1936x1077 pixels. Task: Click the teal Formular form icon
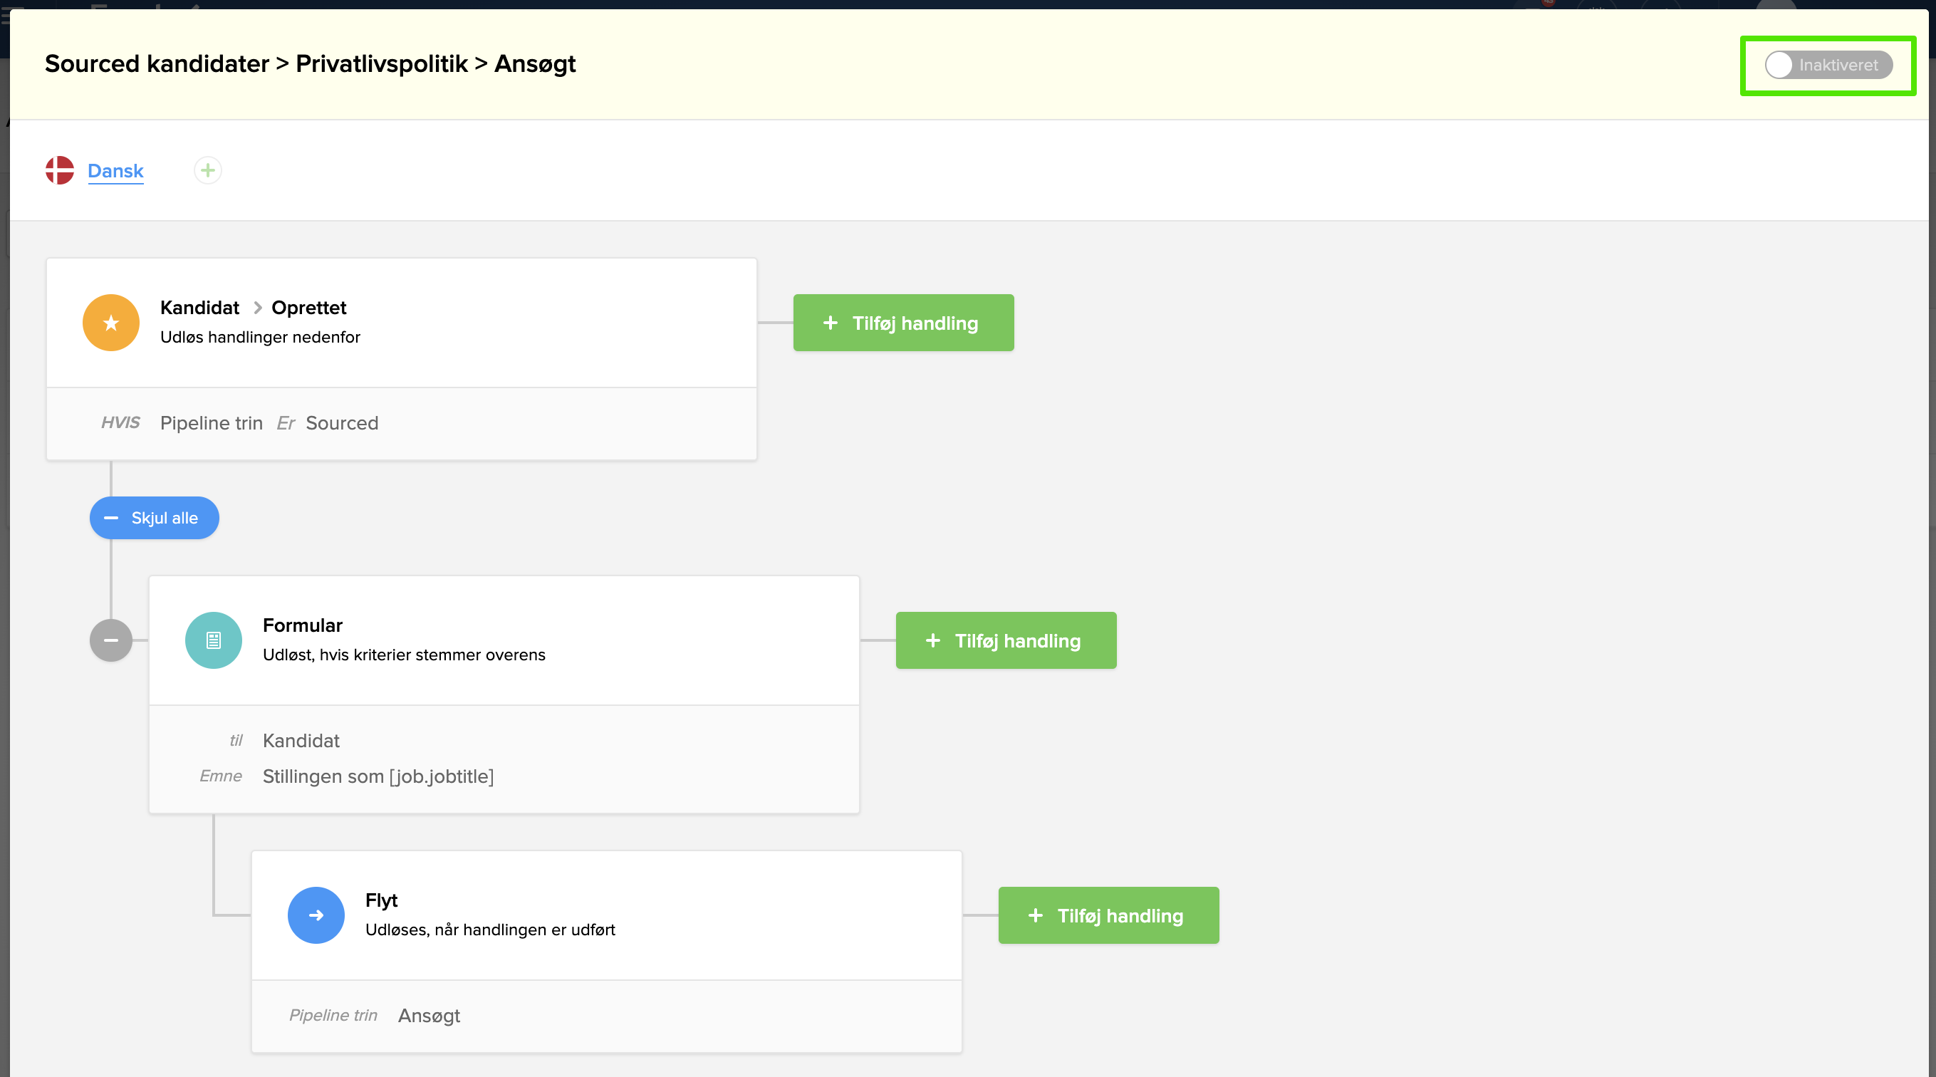click(x=214, y=640)
